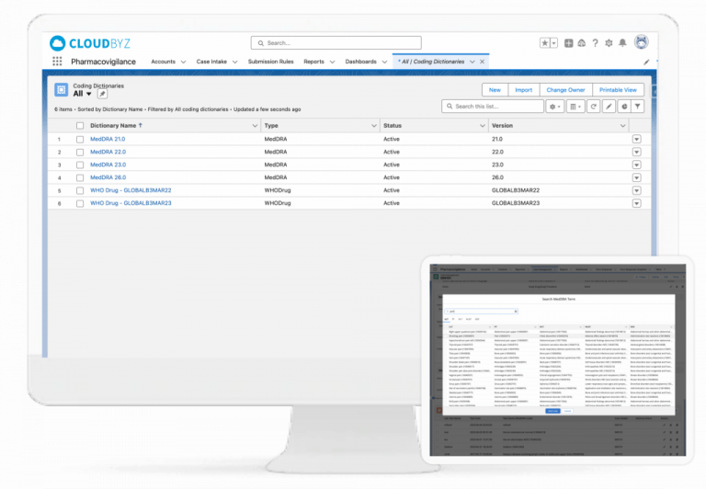Open the MedDRA 26.0 dictionary link
This screenshot has width=706, height=489.
click(108, 177)
